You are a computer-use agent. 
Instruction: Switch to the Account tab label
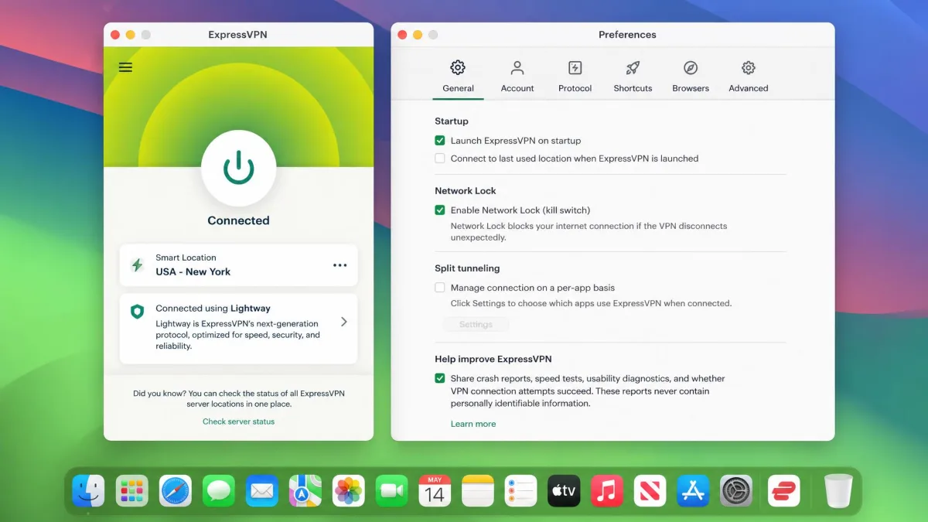pos(517,88)
